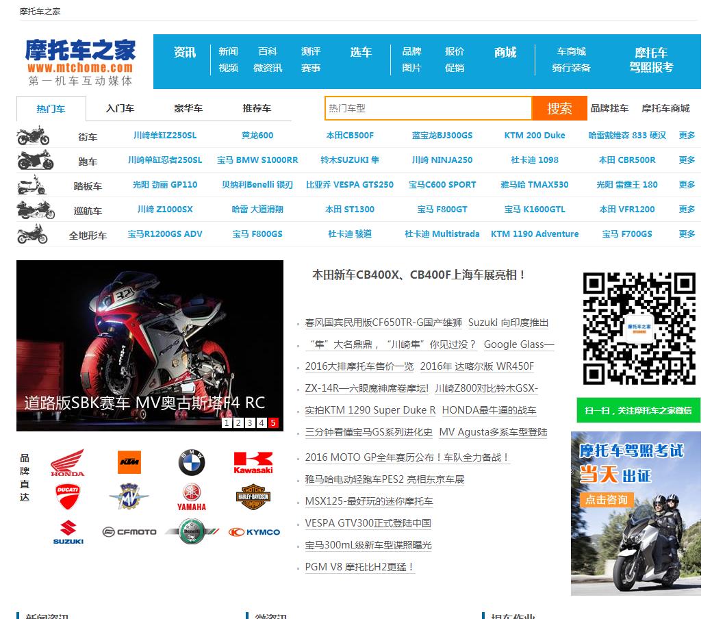
Task: Show carousel slide 2
Action: (238, 422)
